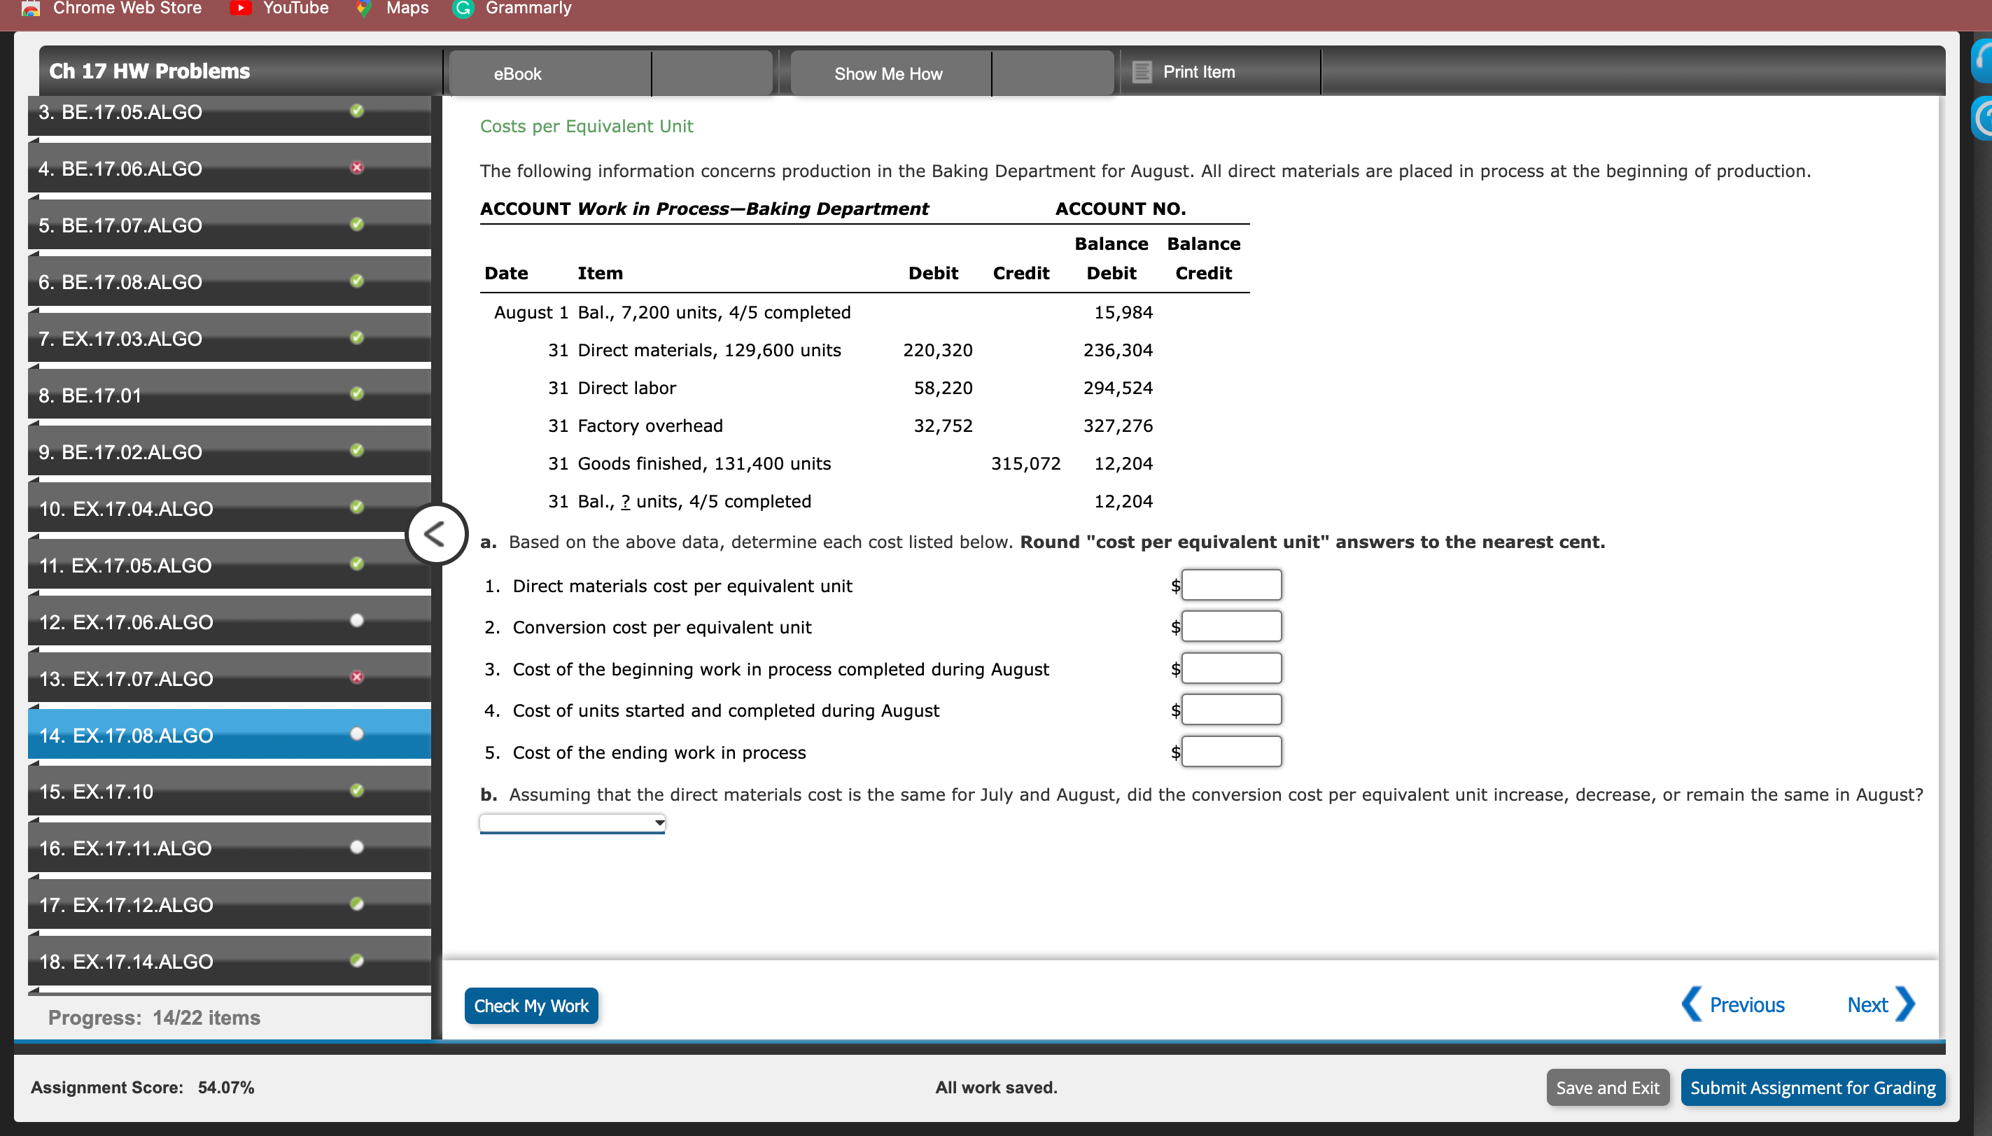Open the part b increase/decrease dropdown

pyautogui.click(x=572, y=822)
